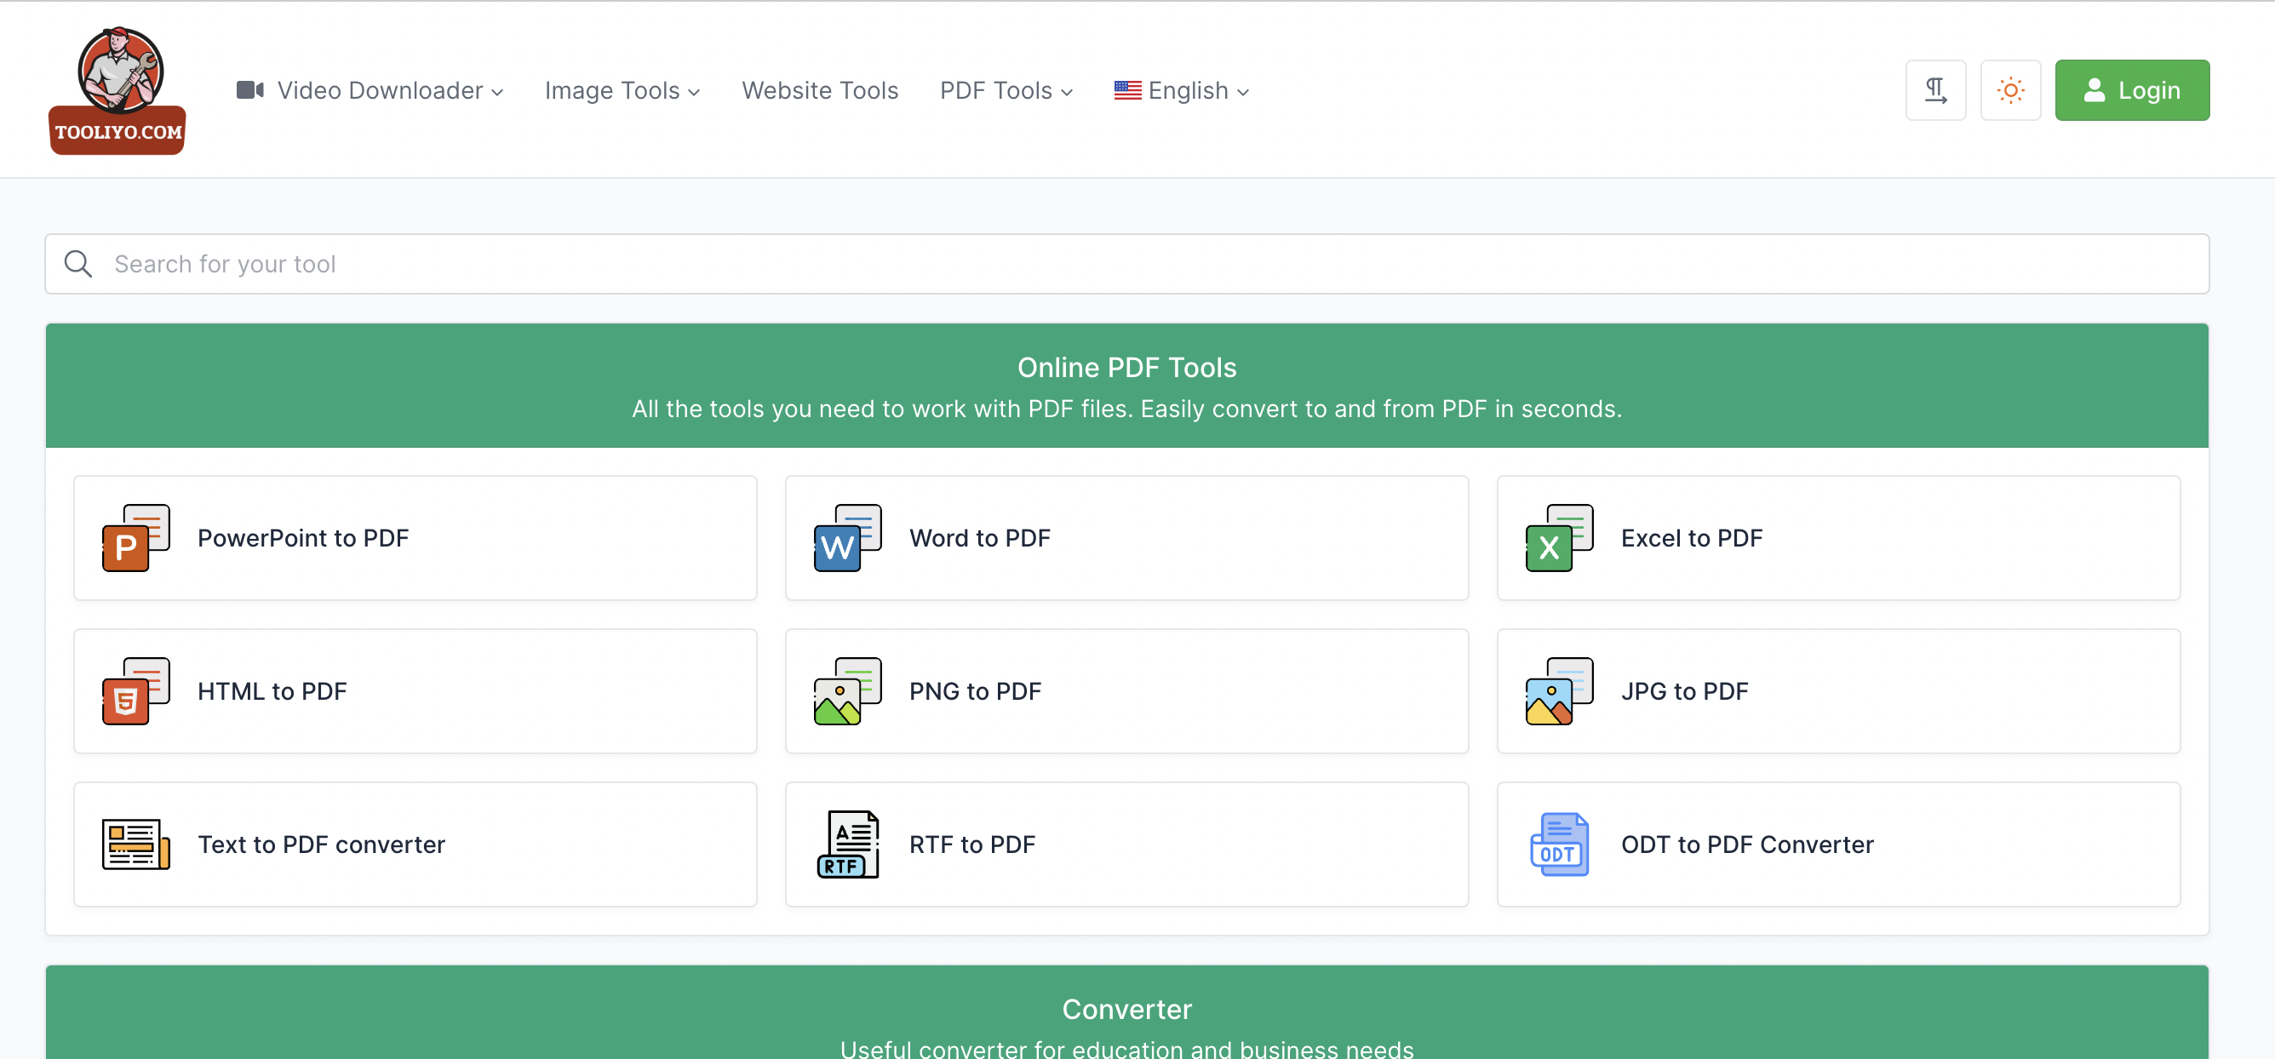Click the Text to PDF newspaper icon
The image size is (2275, 1059).
136,844
